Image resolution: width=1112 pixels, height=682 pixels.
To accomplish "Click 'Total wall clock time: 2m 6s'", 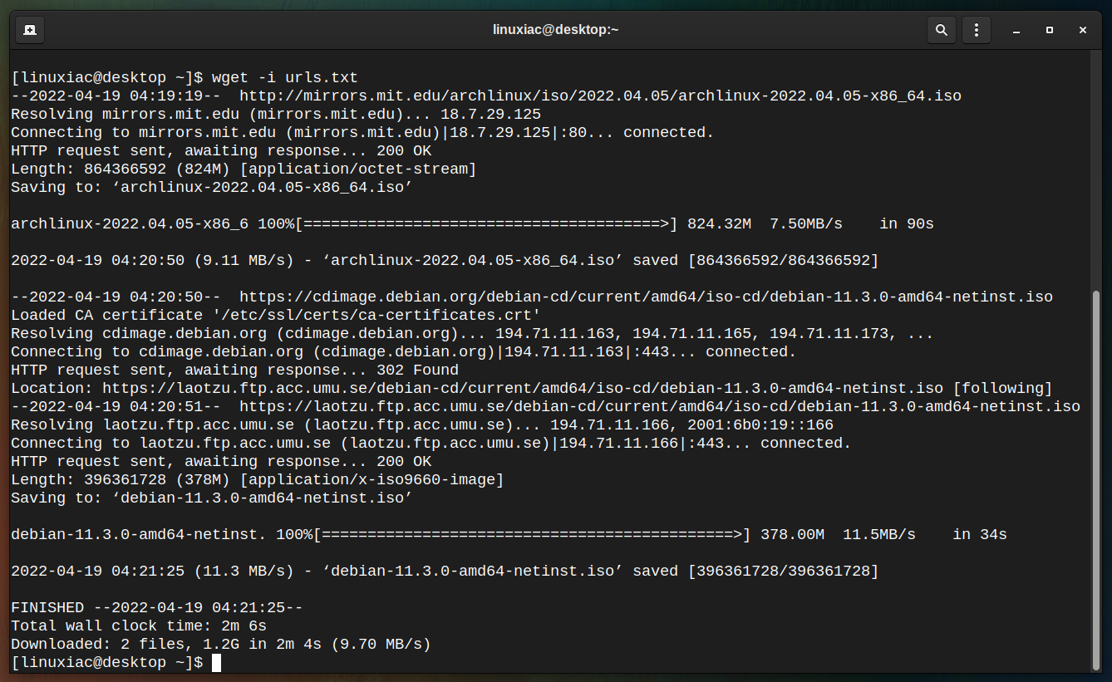I will 139,626.
